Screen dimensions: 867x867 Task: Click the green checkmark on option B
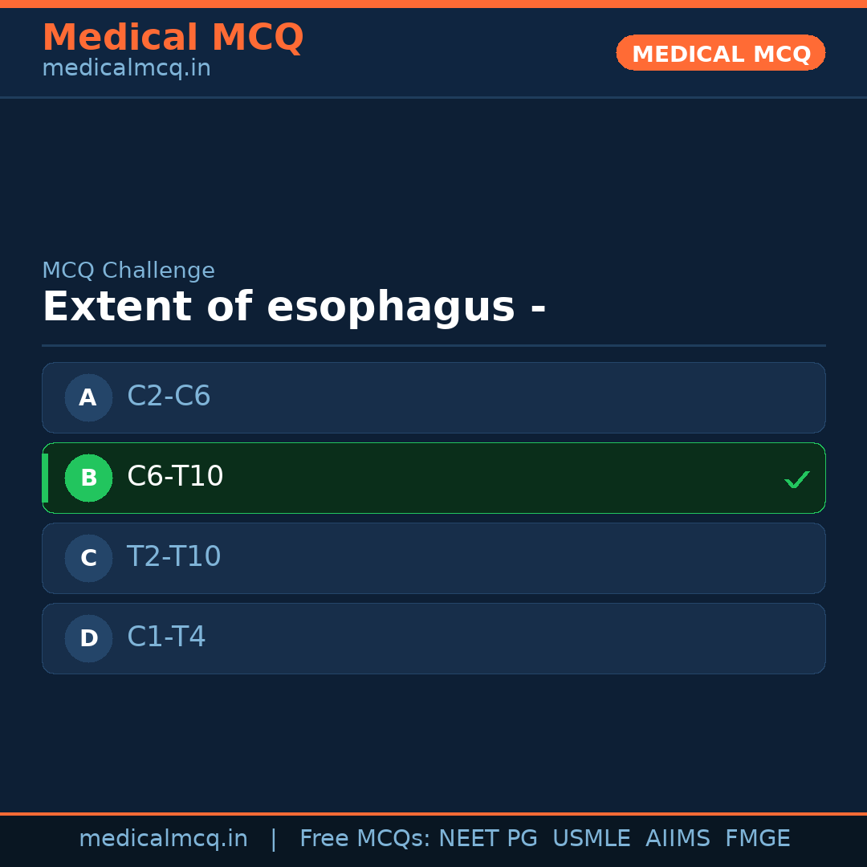pyautogui.click(x=797, y=479)
